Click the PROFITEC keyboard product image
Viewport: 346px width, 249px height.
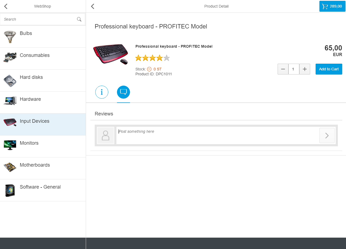click(x=111, y=54)
